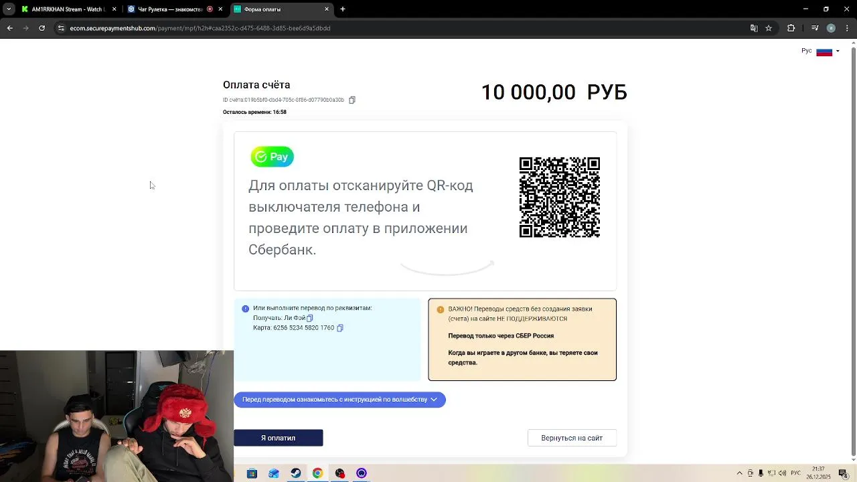Bookmark this page with the star
The height and width of the screenshot is (482, 857).
pyautogui.click(x=769, y=28)
